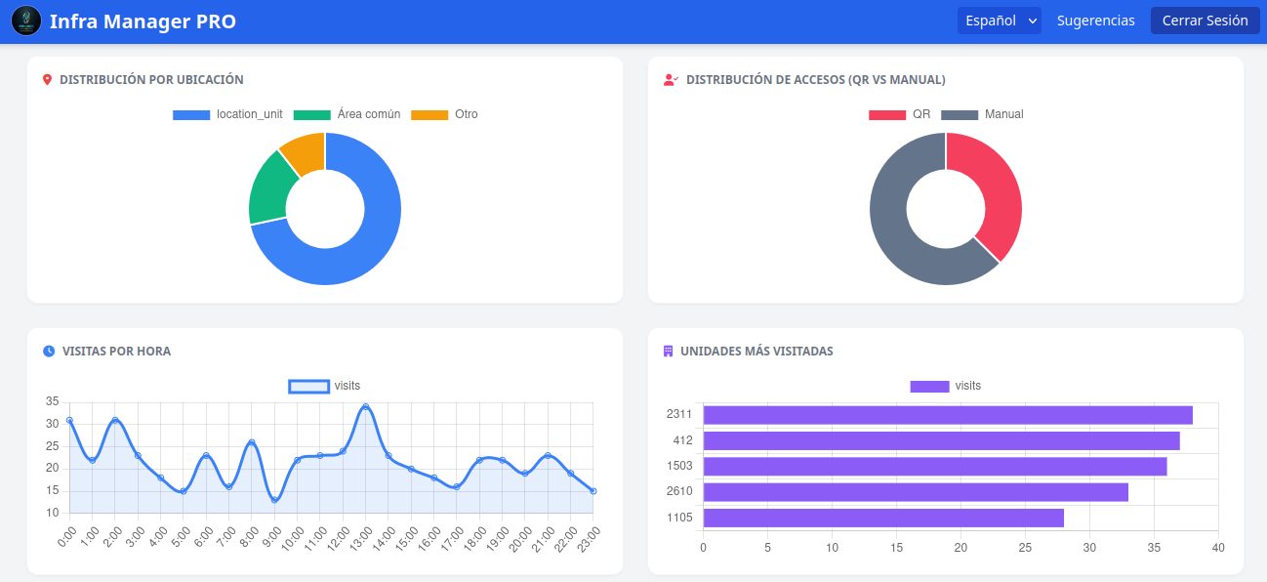Click the bar for unit 2311
Viewport: 1267px width, 582px height.
(947, 414)
